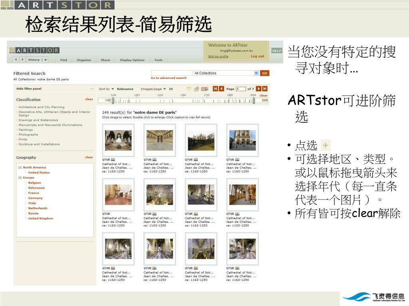
Task: Filter by Manuscripts and Manuscript Illuminations
Action: 50,125
